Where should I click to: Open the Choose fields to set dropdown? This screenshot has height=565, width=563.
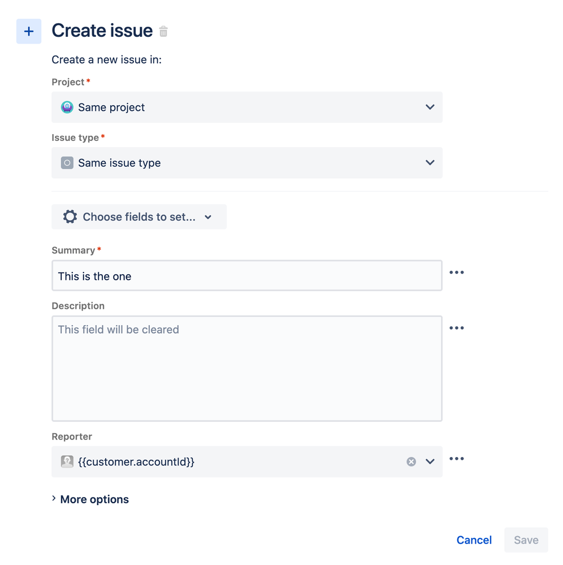[207, 217]
